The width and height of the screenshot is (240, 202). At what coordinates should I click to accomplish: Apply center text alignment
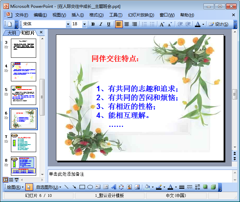pos(127,24)
